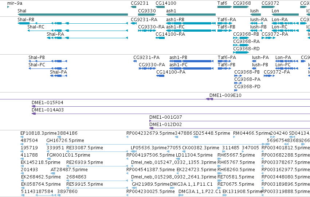Click the CG9368-PD protein

tap(236, 91)
